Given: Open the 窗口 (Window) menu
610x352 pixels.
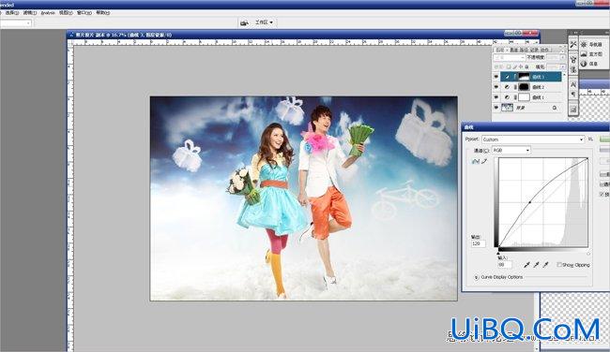Looking at the screenshot, I should pyautogui.click(x=84, y=13).
